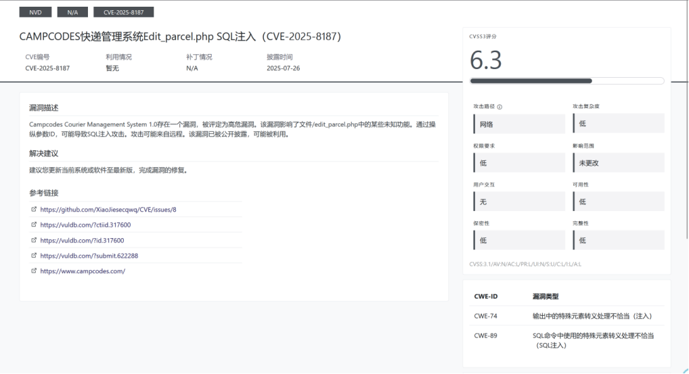Click the 参考链接 heading
689x374 pixels.
click(x=44, y=193)
